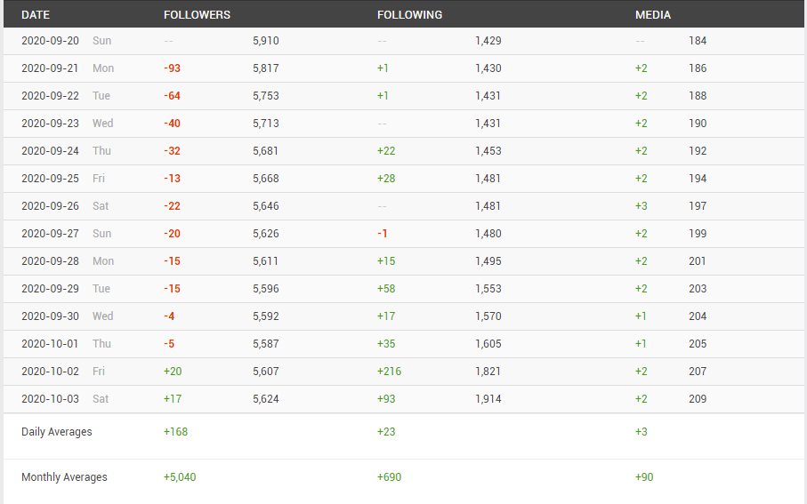The image size is (807, 504).
Task: Click the DATE column header
Action: (x=36, y=15)
